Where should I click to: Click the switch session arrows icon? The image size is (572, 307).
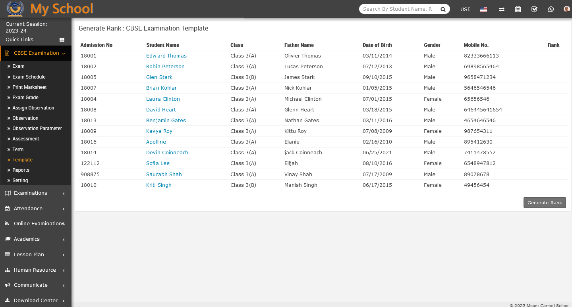point(502,9)
